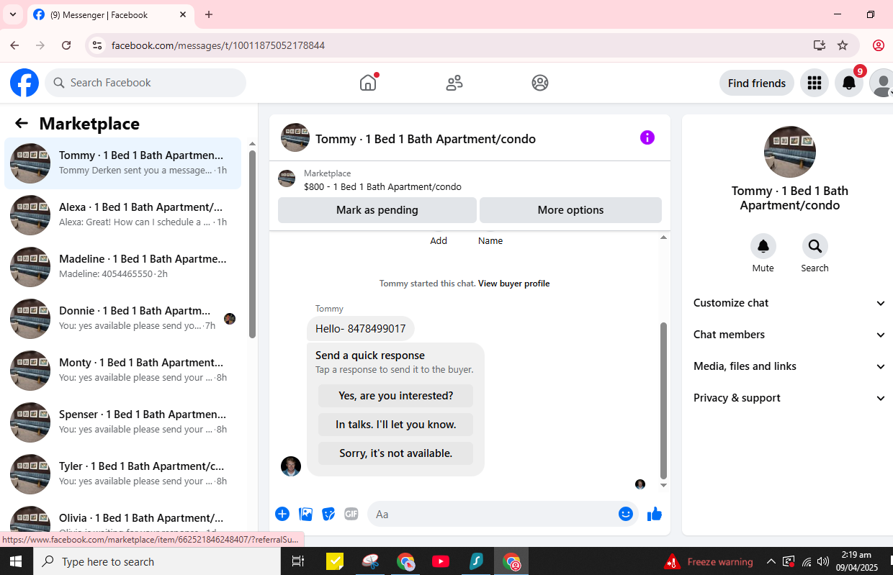Click Find friends button
Viewport: 893px width, 575px height.
click(757, 83)
